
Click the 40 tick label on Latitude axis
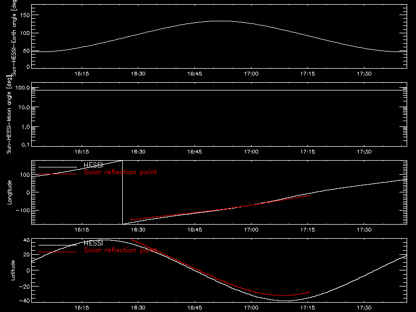click(x=27, y=240)
